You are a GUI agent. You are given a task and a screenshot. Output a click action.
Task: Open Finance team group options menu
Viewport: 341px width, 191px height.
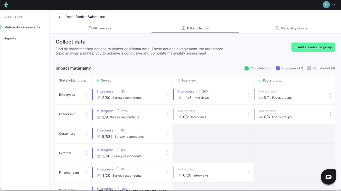tap(87, 173)
